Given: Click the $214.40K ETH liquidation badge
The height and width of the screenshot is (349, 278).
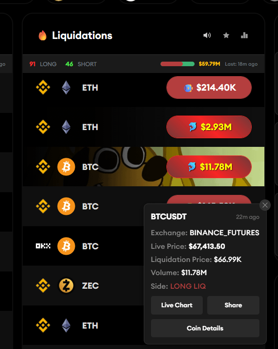Looking at the screenshot, I should tap(209, 87).
